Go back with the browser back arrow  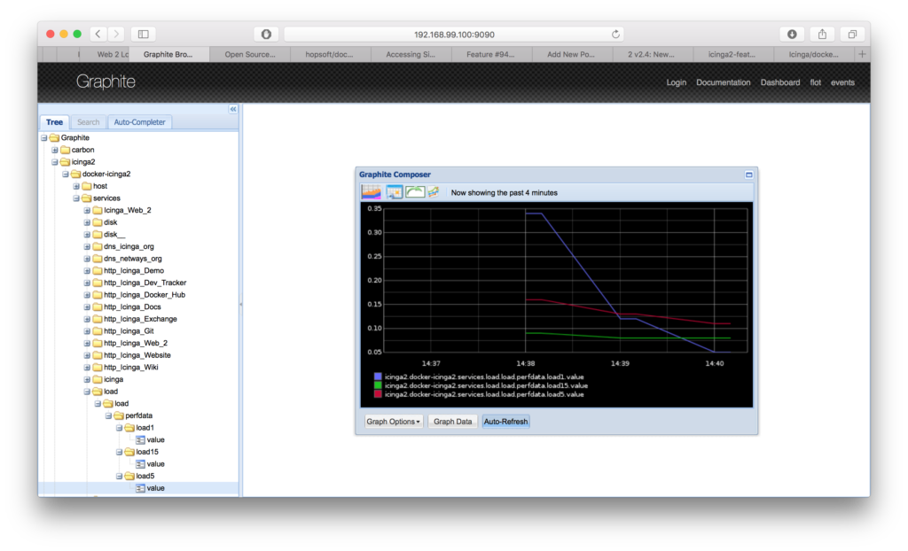(x=98, y=35)
